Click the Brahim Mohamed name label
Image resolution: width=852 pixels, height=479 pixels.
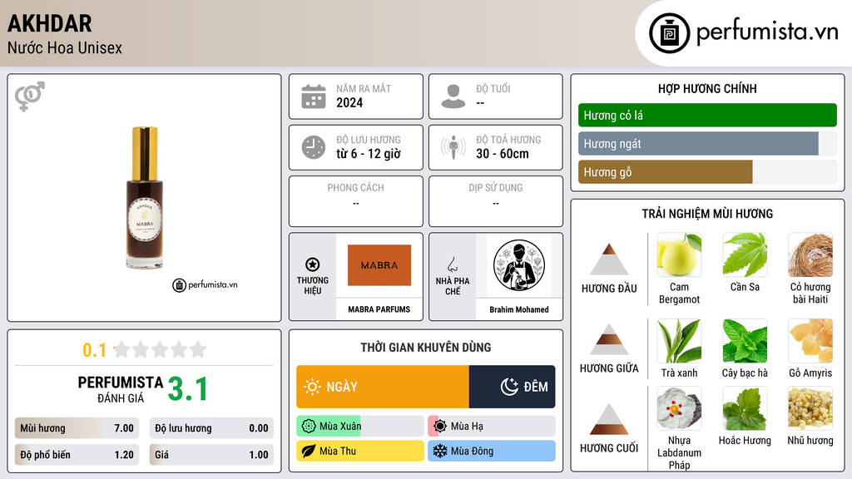[x=519, y=309]
